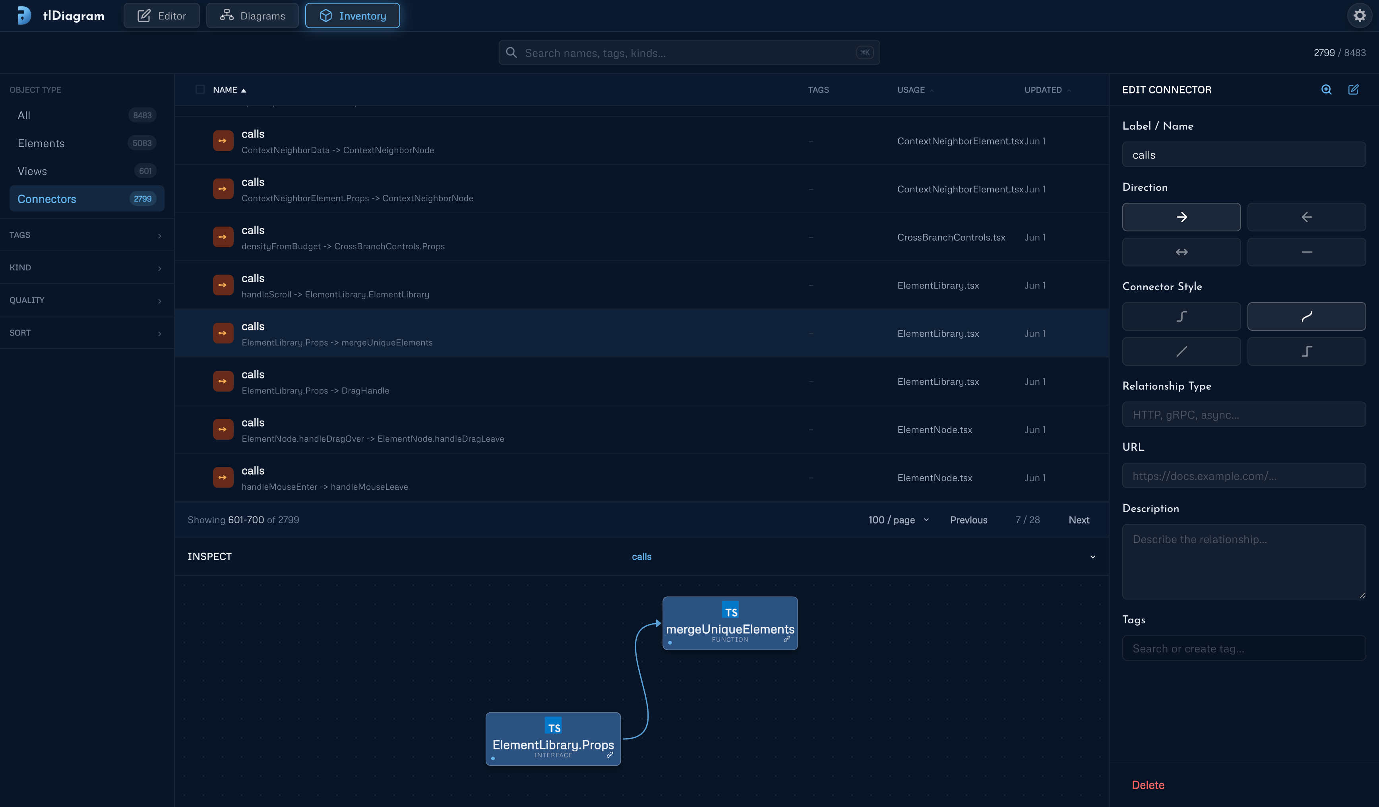Choose the stepped connector style
This screenshot has height=807, width=1379.
click(1306, 351)
